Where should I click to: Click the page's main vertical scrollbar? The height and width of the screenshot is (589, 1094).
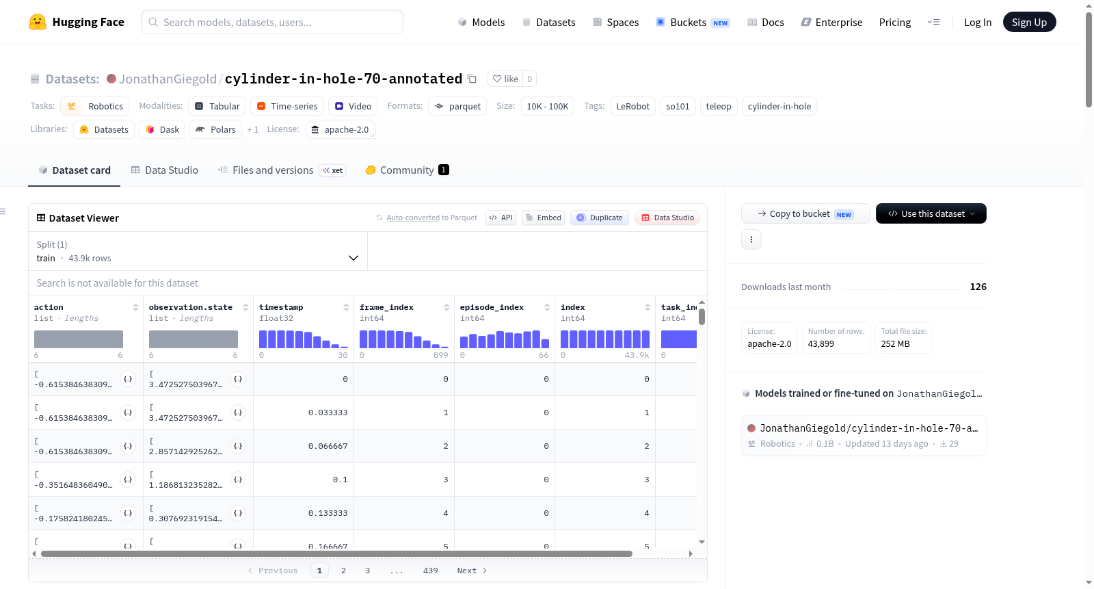click(x=1089, y=60)
